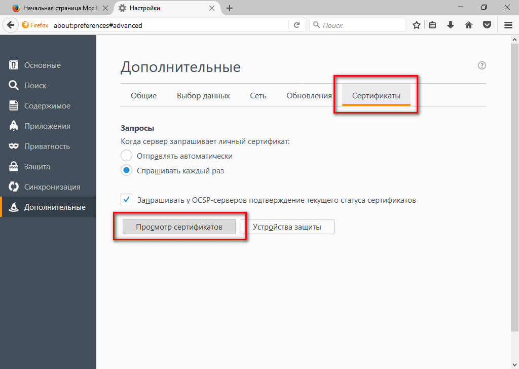Close the Настройки tab

212,8
